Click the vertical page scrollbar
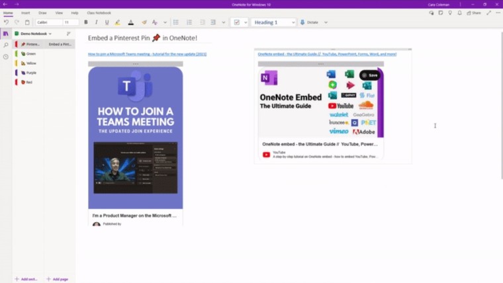Image resolution: width=503 pixels, height=283 pixels. (x=502, y=105)
